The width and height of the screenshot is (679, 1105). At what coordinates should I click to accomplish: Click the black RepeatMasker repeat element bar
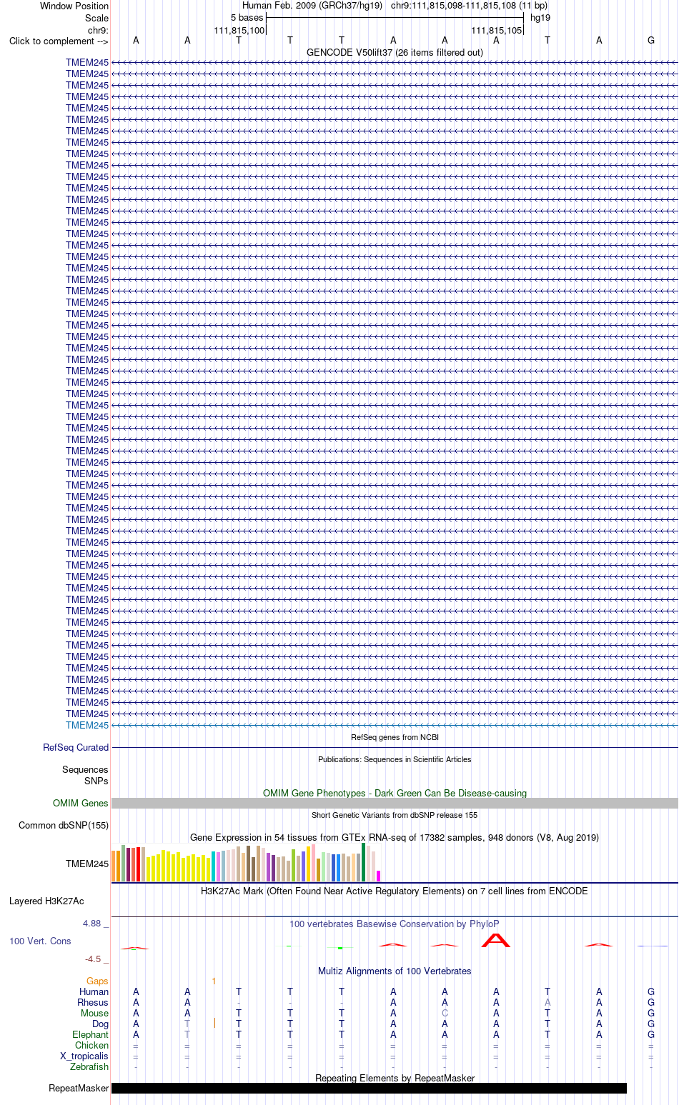(369, 1088)
